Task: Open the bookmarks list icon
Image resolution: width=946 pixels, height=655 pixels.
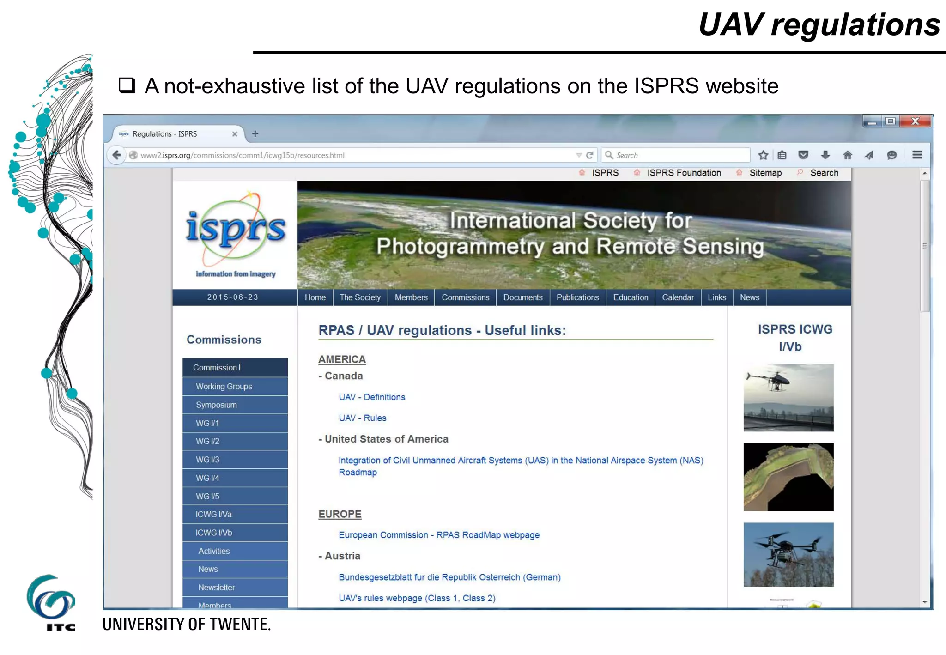Action: (782, 155)
